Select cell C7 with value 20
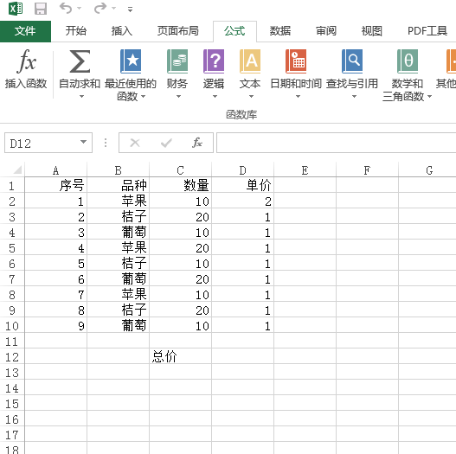The width and height of the screenshot is (456, 454). (x=180, y=278)
